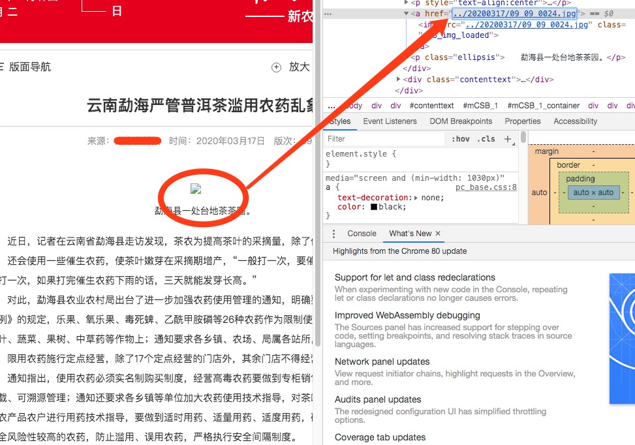Click the margin label in box model
This screenshot has height=445, width=635.
click(546, 151)
